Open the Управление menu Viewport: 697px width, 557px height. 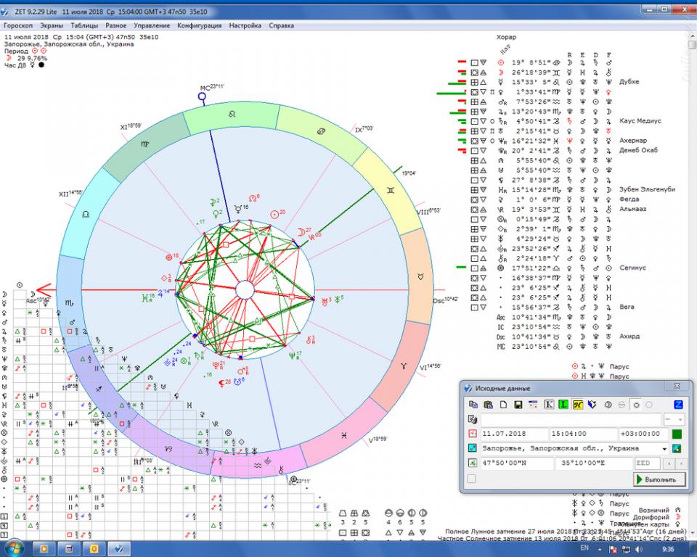[152, 25]
